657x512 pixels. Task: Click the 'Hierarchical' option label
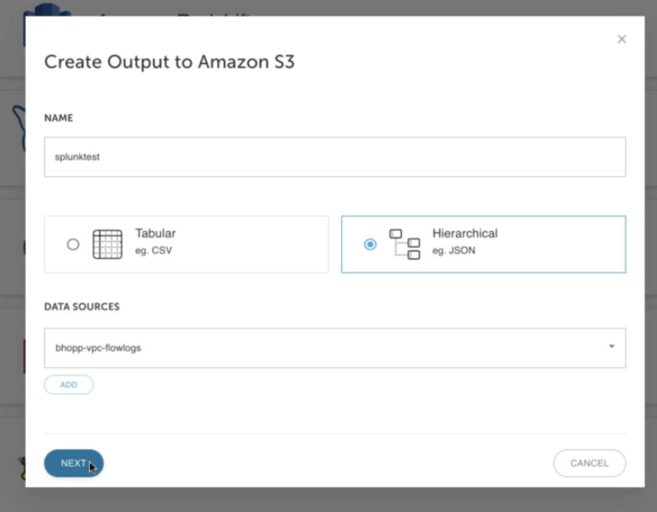(465, 234)
